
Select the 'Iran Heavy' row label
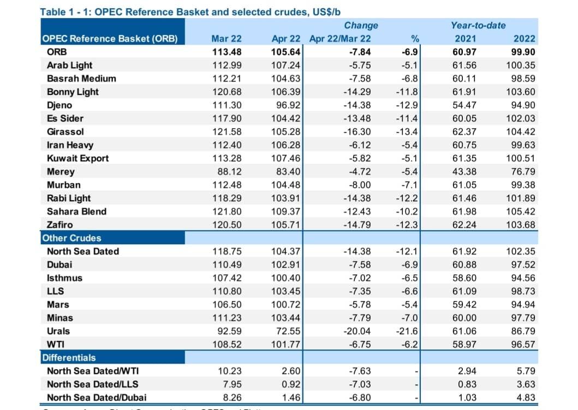pyautogui.click(x=70, y=145)
